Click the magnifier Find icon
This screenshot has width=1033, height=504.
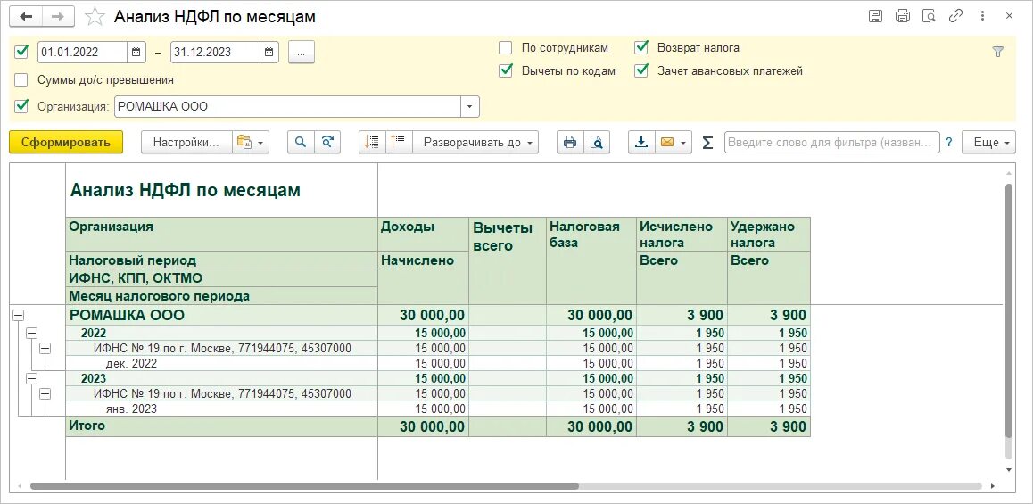(301, 143)
